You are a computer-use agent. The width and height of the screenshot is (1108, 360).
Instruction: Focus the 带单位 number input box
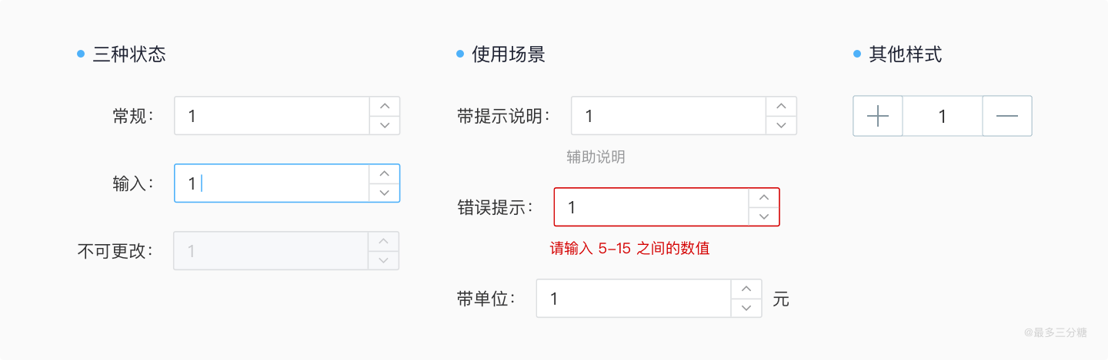point(632,299)
